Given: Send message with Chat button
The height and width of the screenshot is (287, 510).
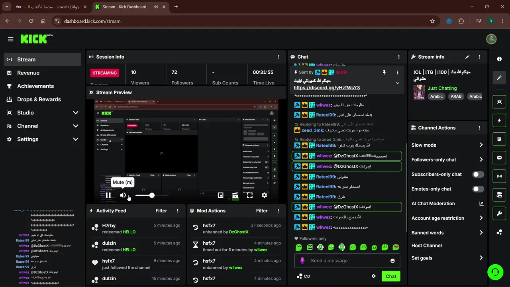Looking at the screenshot, I should tap(391, 276).
